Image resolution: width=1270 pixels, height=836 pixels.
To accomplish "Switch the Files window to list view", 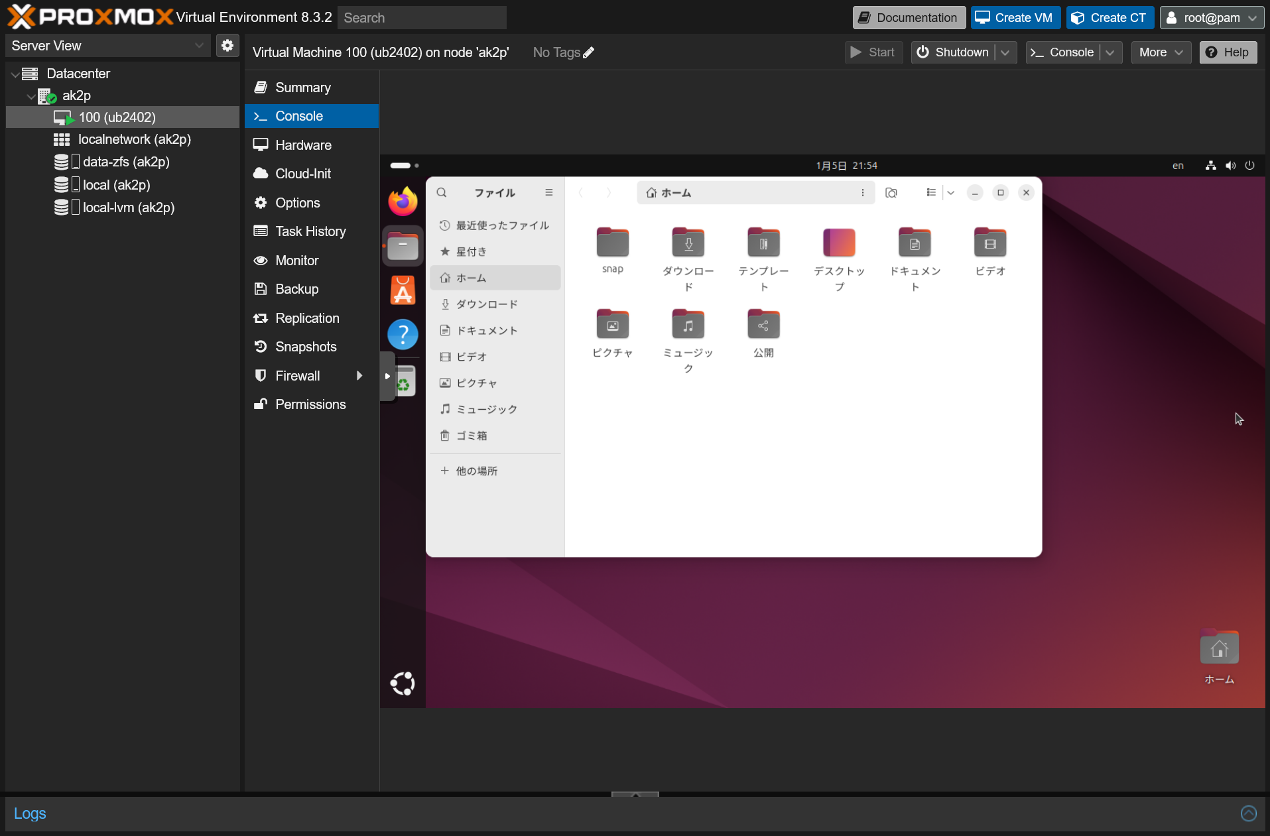I will point(931,192).
